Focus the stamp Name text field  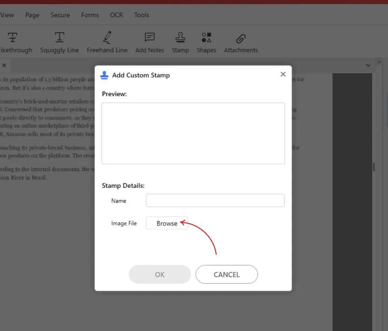[x=215, y=200]
